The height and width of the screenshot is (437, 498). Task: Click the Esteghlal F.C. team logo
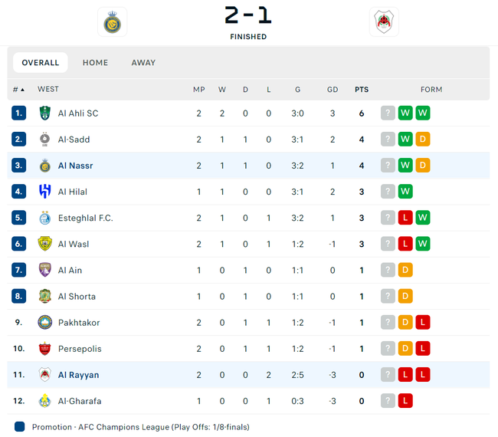44,218
